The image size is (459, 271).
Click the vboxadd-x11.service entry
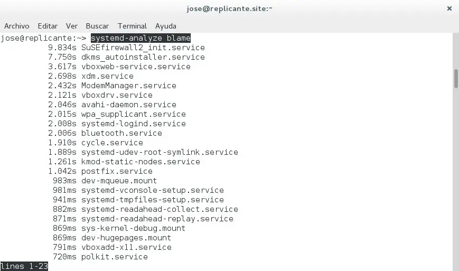(x=126, y=247)
